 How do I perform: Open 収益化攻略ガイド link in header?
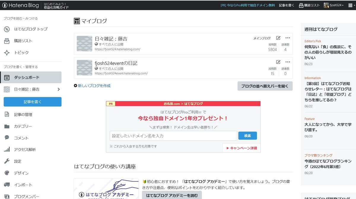[x=56, y=7]
